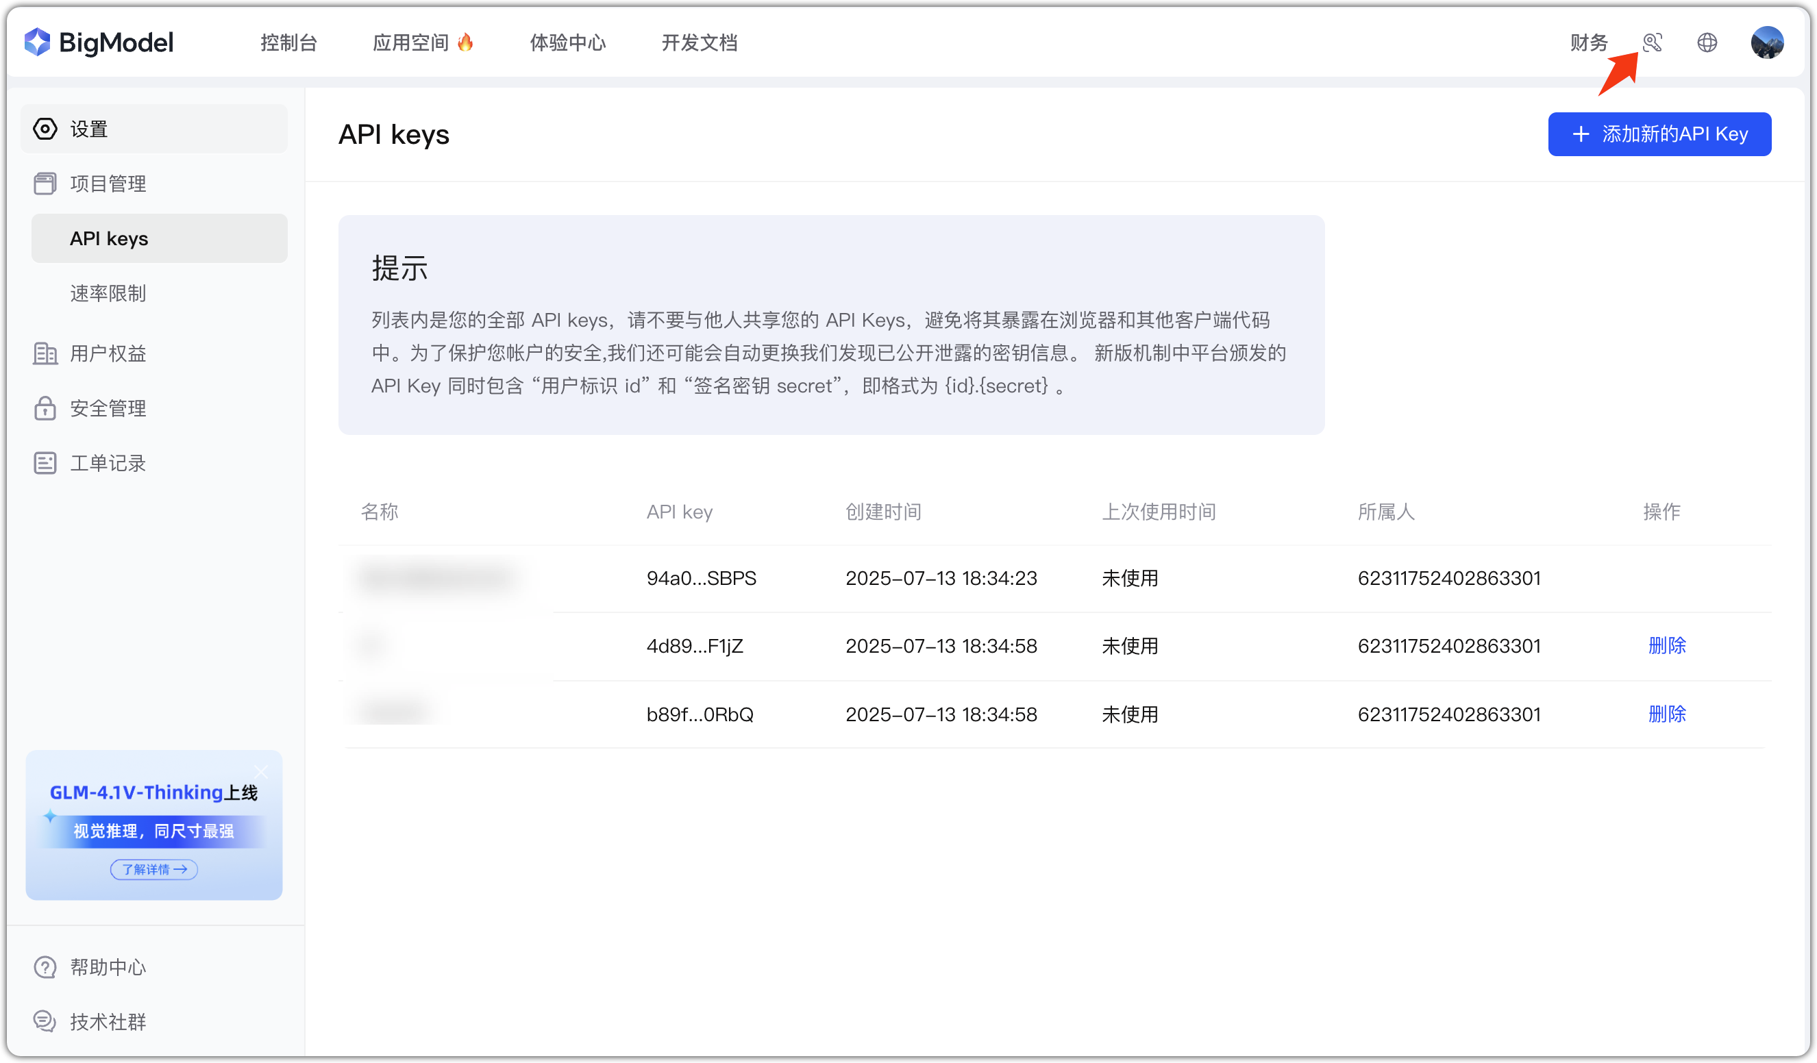Image resolution: width=1817 pixels, height=1063 pixels.
Task: Open the 工单记录 icon
Action: [45, 463]
